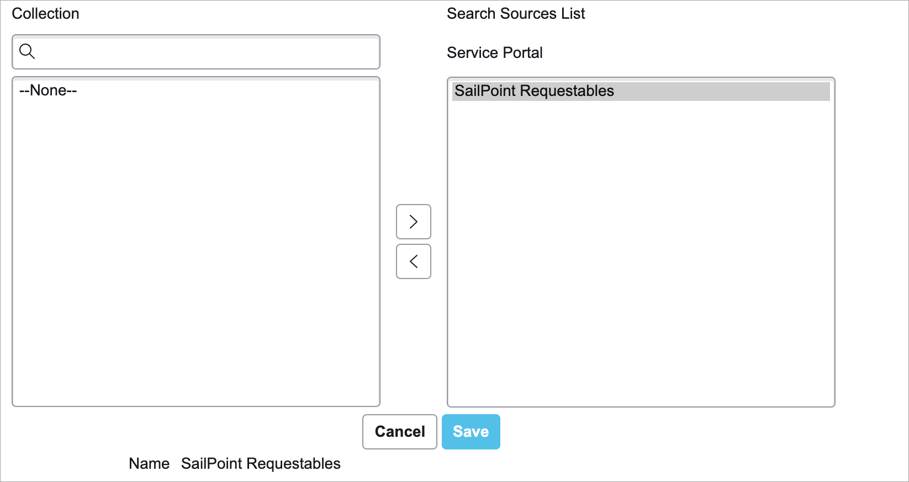Click the Service Portal label
Image resolution: width=909 pixels, height=482 pixels.
[x=495, y=53]
